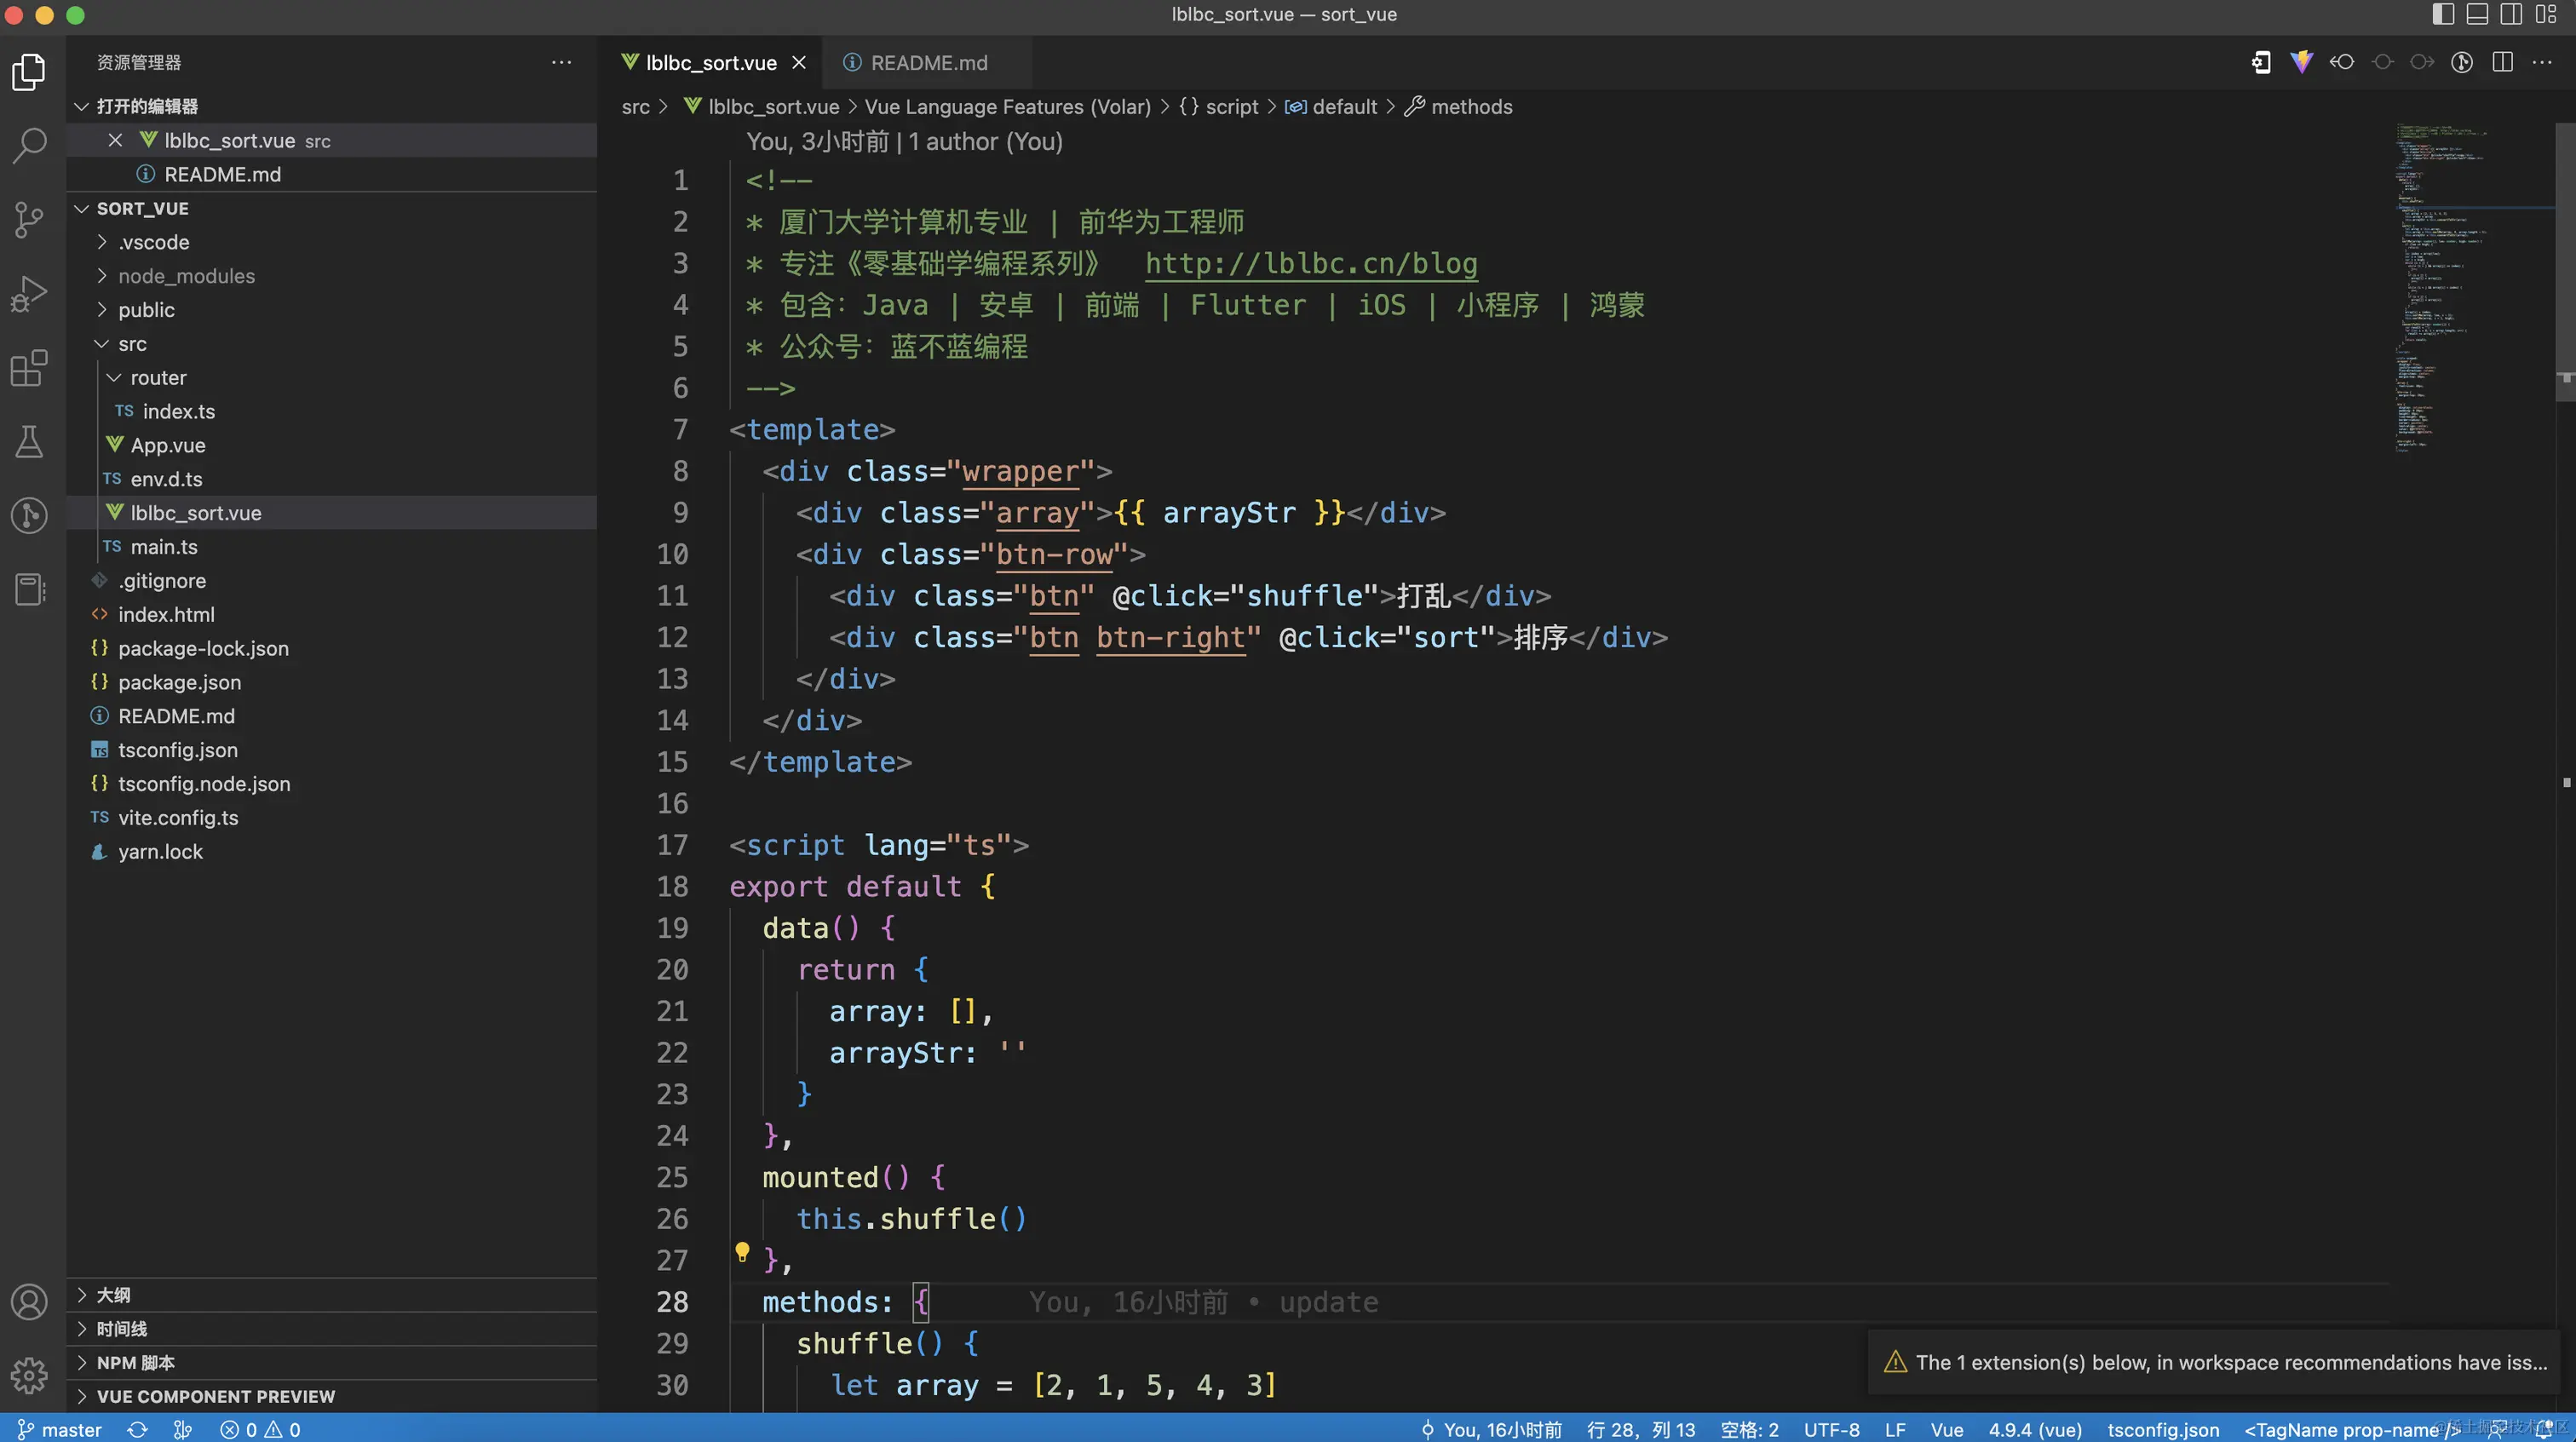Collapse the router folder
The width and height of the screenshot is (2576, 1442).
pos(158,377)
